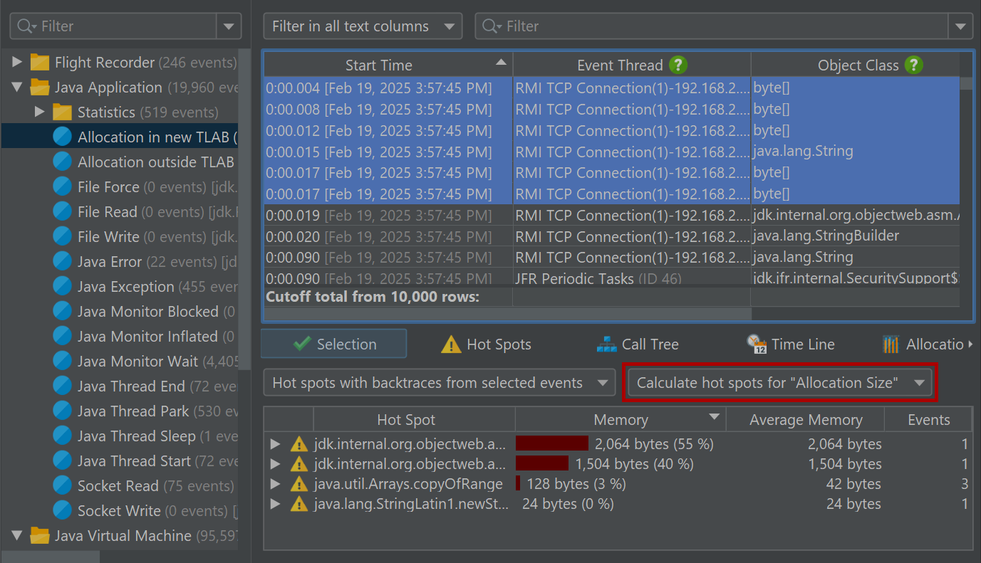Viewport: 981px width, 563px height.
Task: Click the Statistics folder icon
Action: pyautogui.click(x=63, y=112)
